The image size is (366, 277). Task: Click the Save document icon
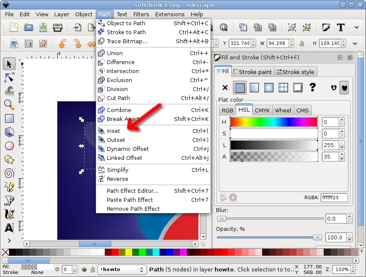pyautogui.click(x=43, y=27)
